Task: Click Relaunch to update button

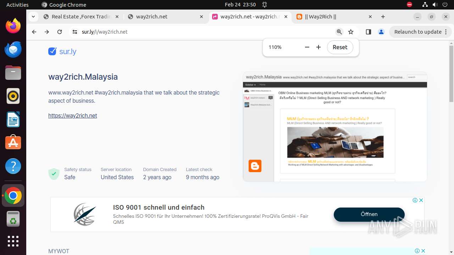Action: tap(420, 32)
